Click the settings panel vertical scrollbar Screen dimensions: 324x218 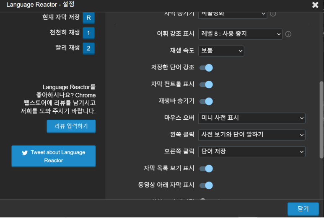pyautogui.click(x=321, y=120)
